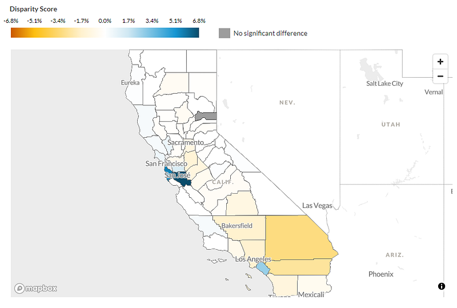
Task: Click the dark blue end of legend gradient
Action: click(194, 33)
